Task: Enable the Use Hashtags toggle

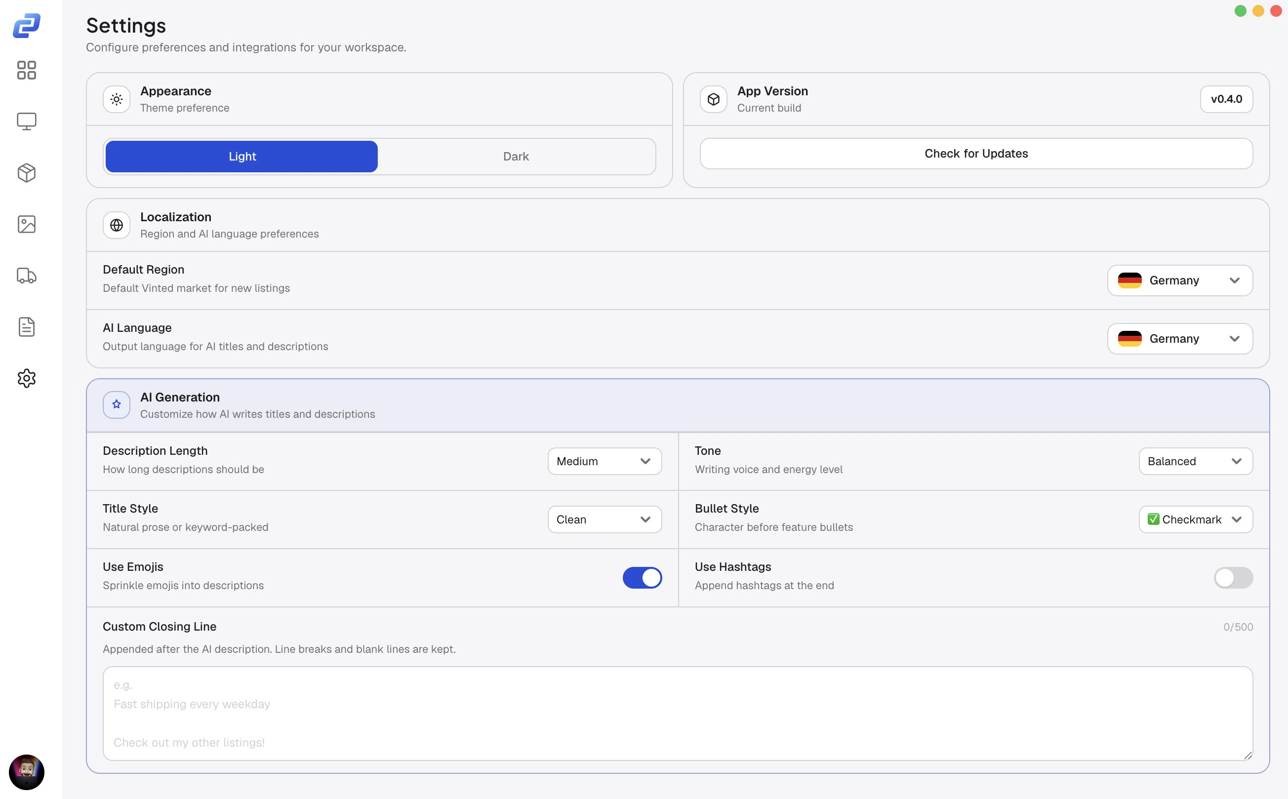Action: pyautogui.click(x=1233, y=578)
